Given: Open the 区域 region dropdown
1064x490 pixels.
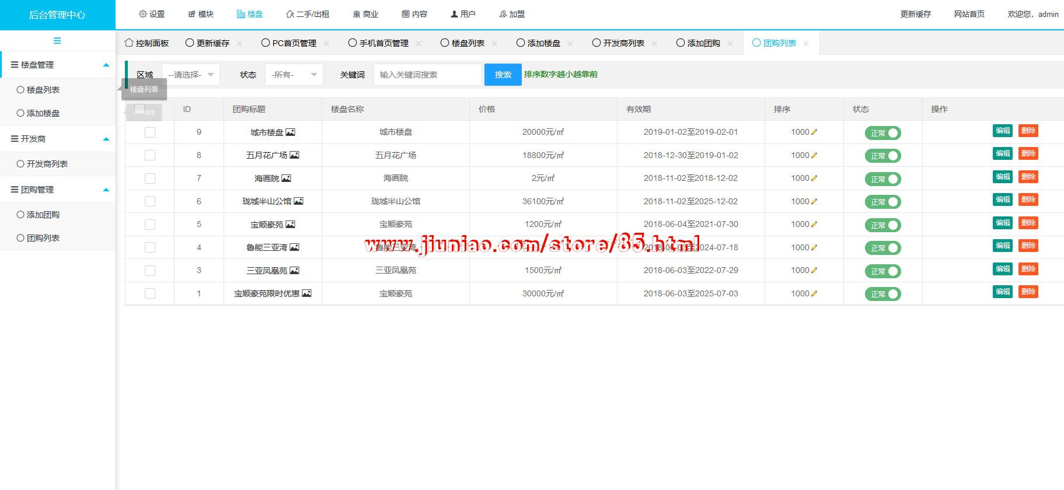Looking at the screenshot, I should point(190,75).
